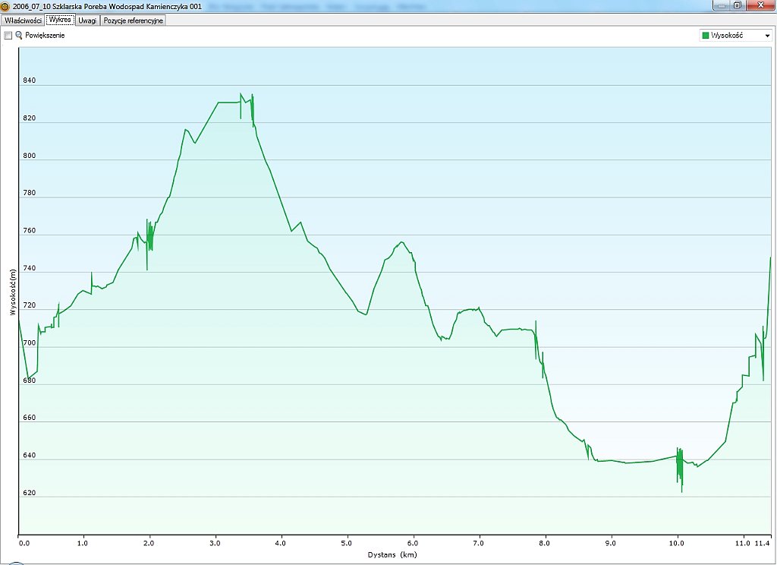Click the highest peak on the elevation graph

[x=241, y=94]
